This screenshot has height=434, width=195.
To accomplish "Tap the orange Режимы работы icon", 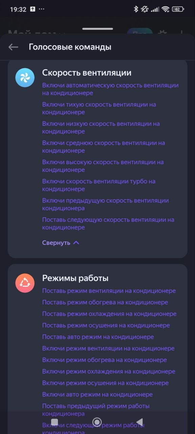I will [25, 283].
